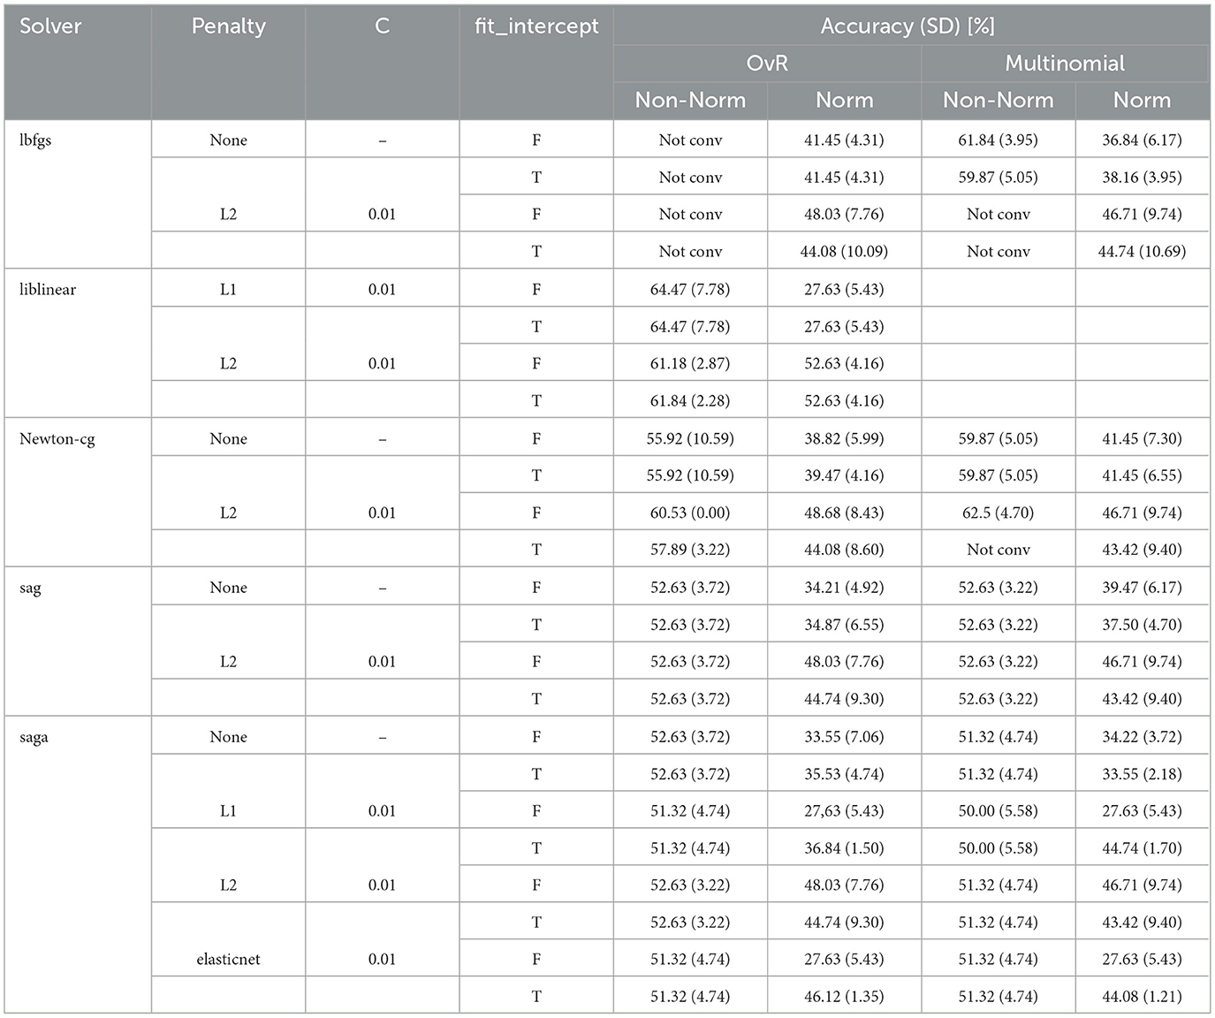Viewport: 1215px width, 1018px height.
Task: Click the Solver column header
Action: [x=50, y=27]
